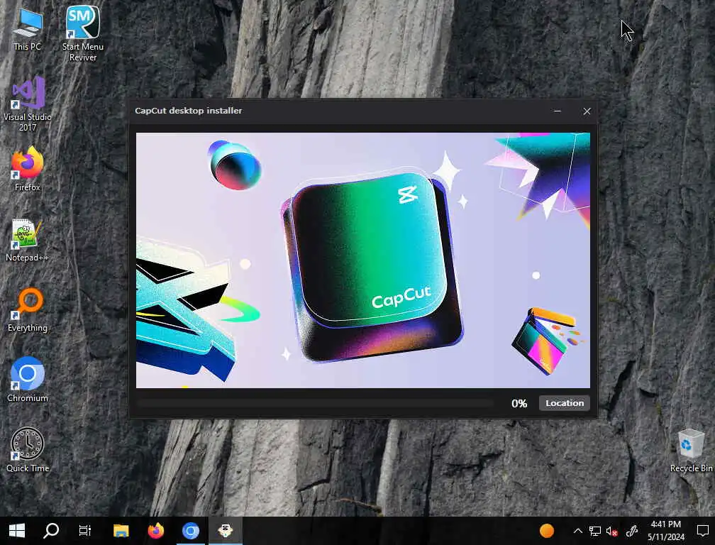Viewport: 715px width, 545px height.
Task: Click the 0% progress label
Action: click(519, 403)
